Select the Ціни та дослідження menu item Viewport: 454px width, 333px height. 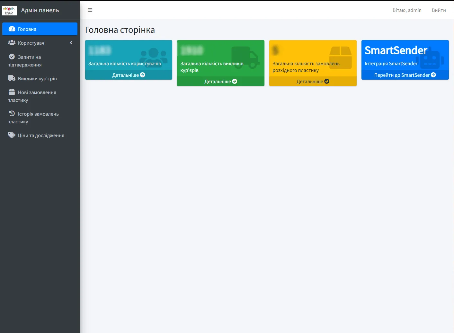point(41,136)
